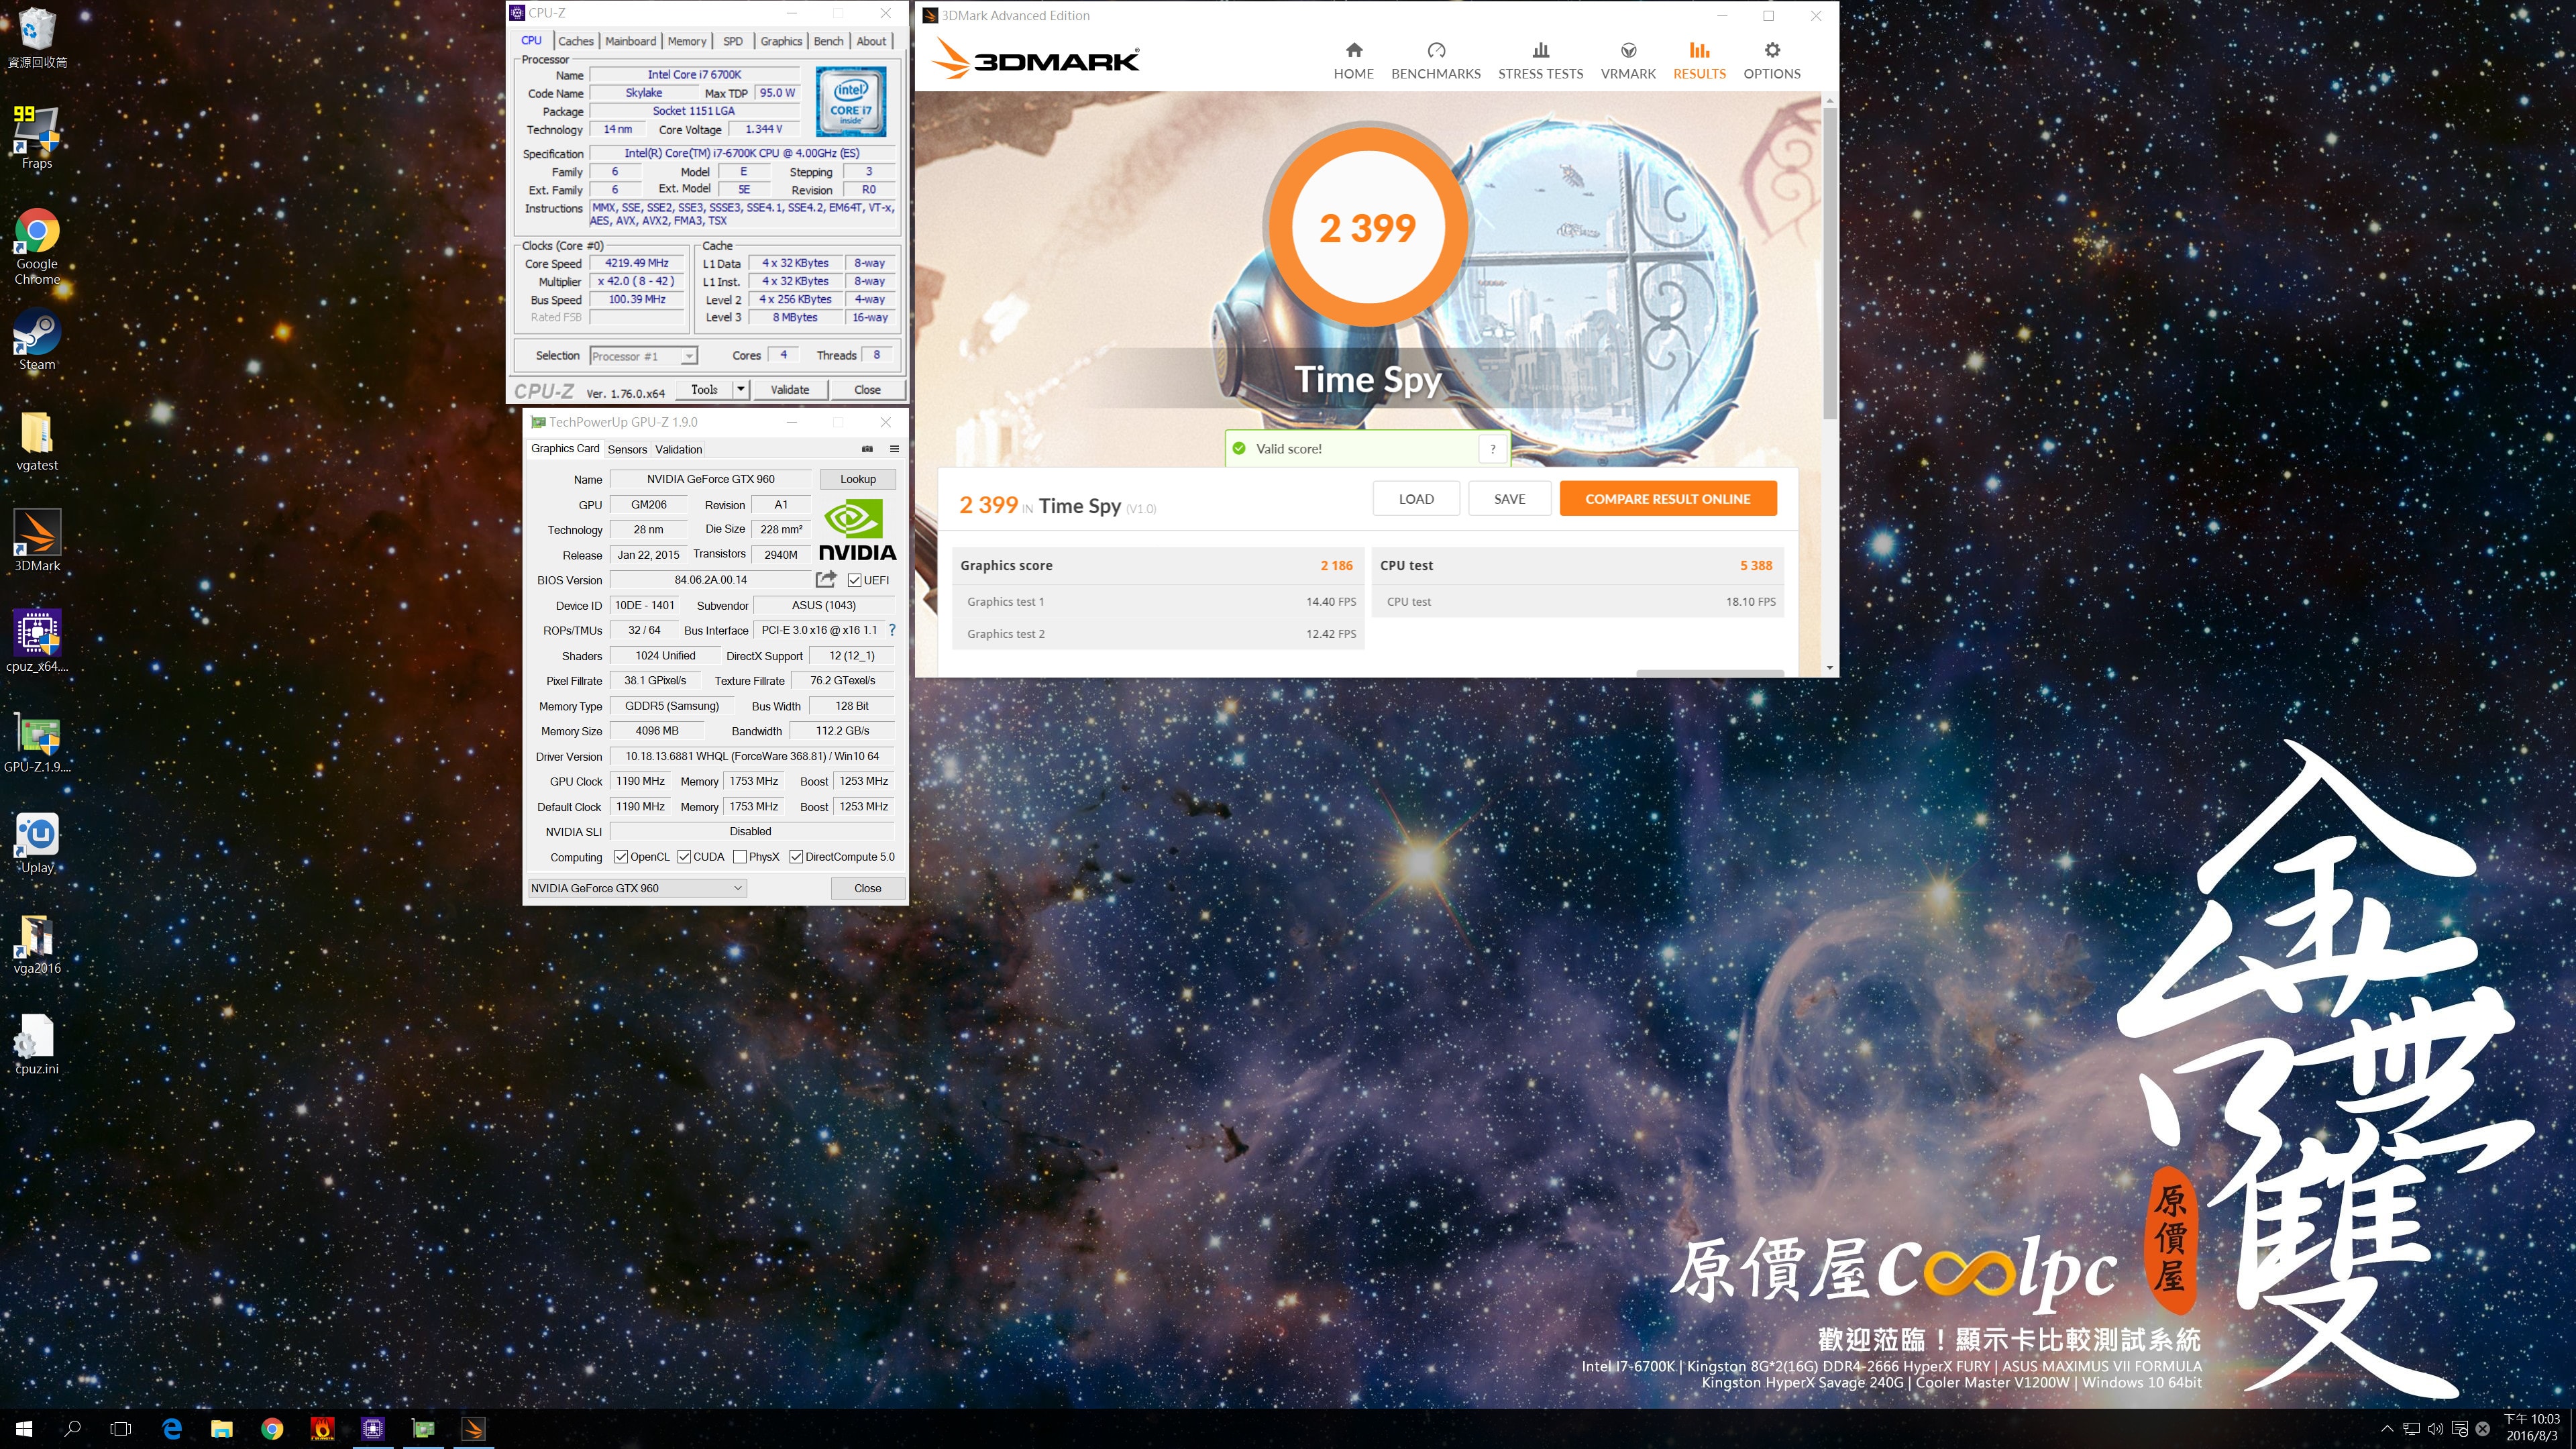Open the vga2016 desktop icon

pyautogui.click(x=37, y=944)
